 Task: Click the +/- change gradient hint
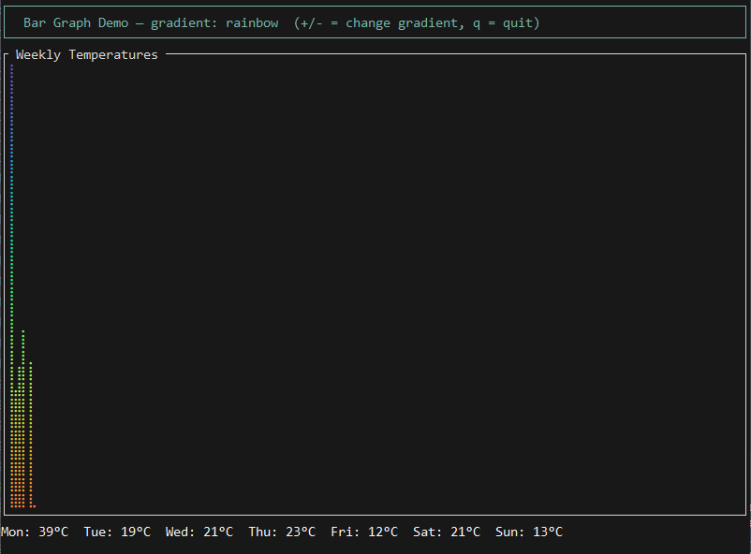pos(375,22)
